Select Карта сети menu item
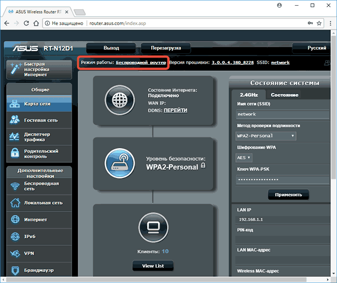Image resolution: width=337 pixels, height=283 pixels. 39,104
